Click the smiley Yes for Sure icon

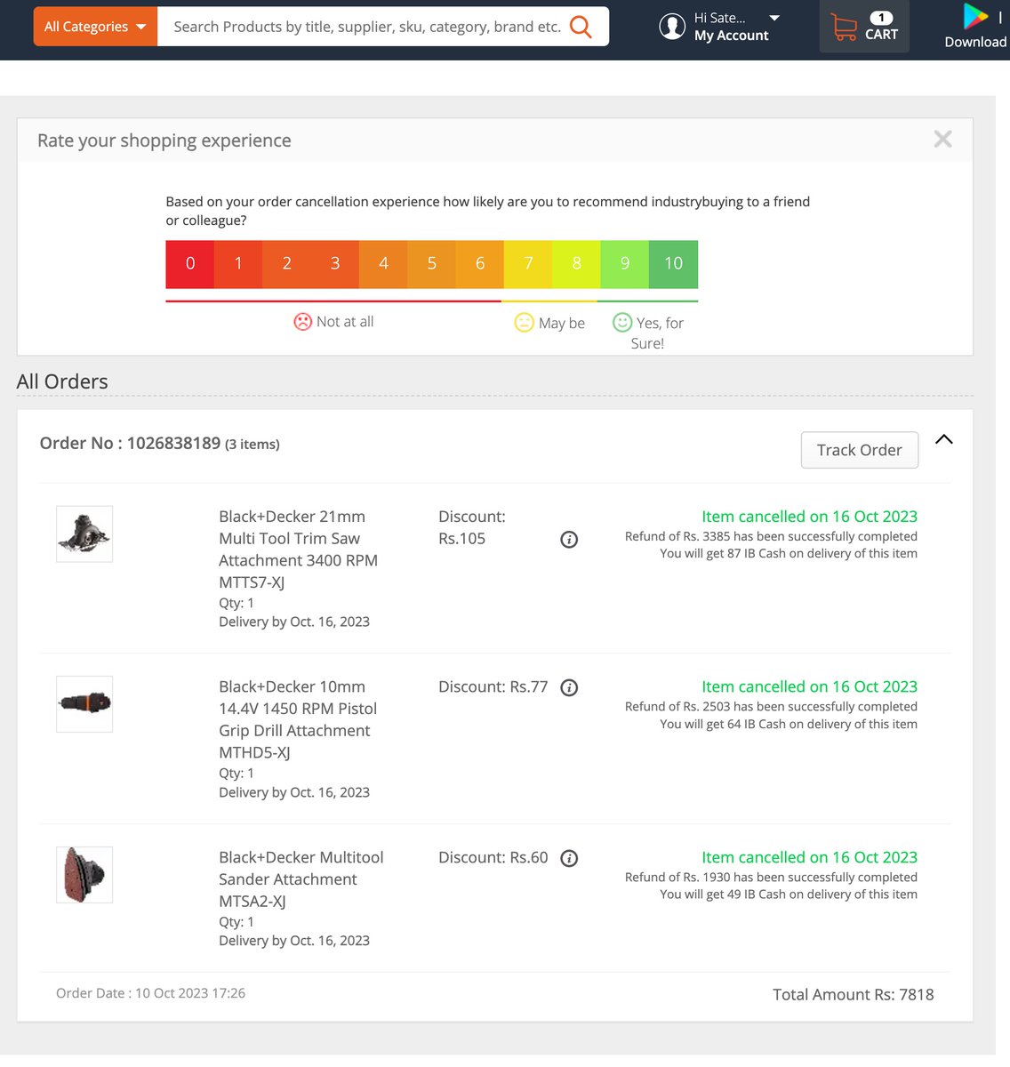click(x=622, y=323)
